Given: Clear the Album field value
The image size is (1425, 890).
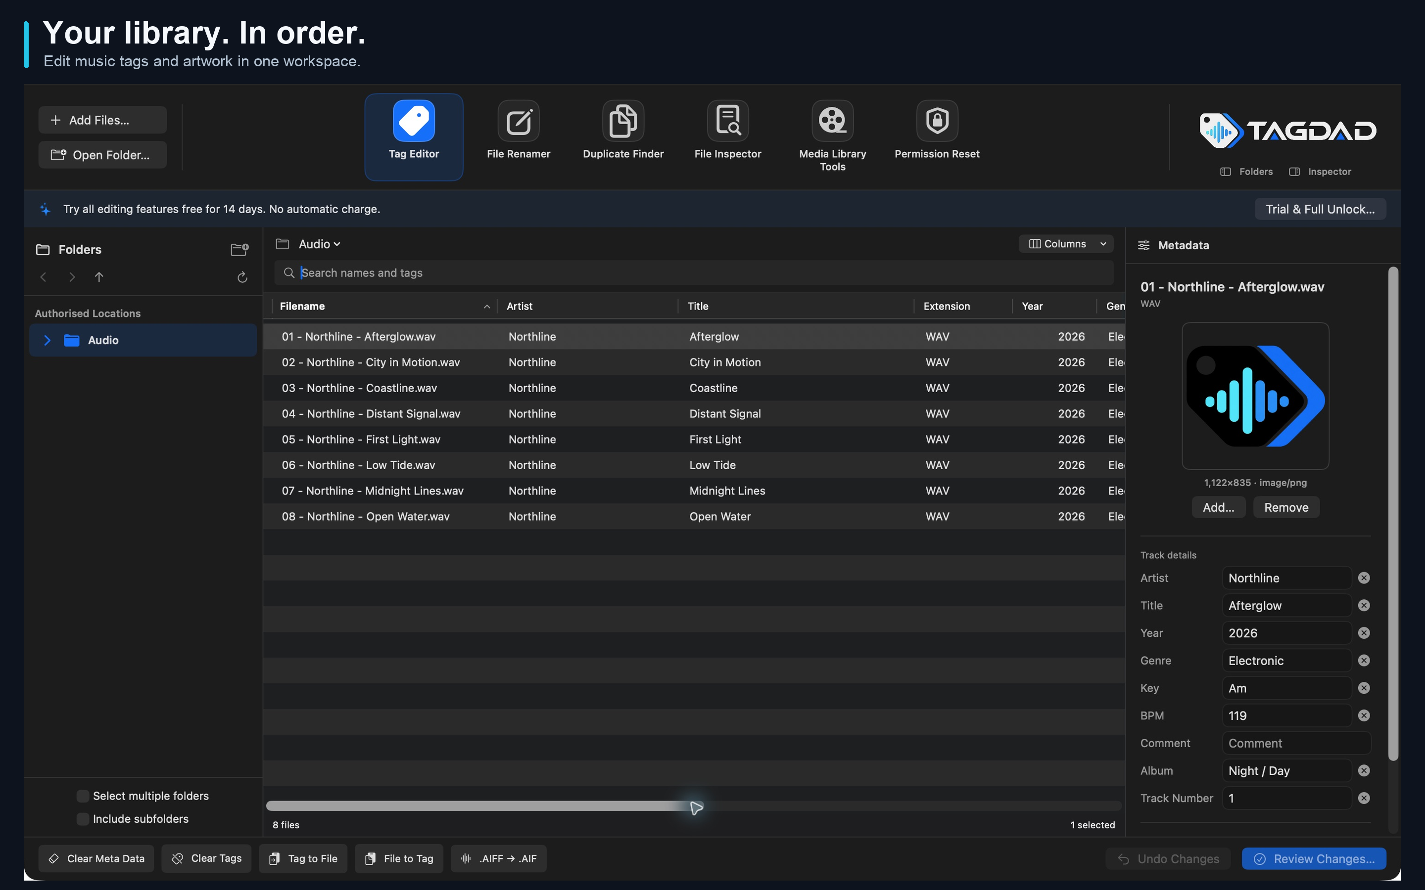Looking at the screenshot, I should pyautogui.click(x=1364, y=770).
